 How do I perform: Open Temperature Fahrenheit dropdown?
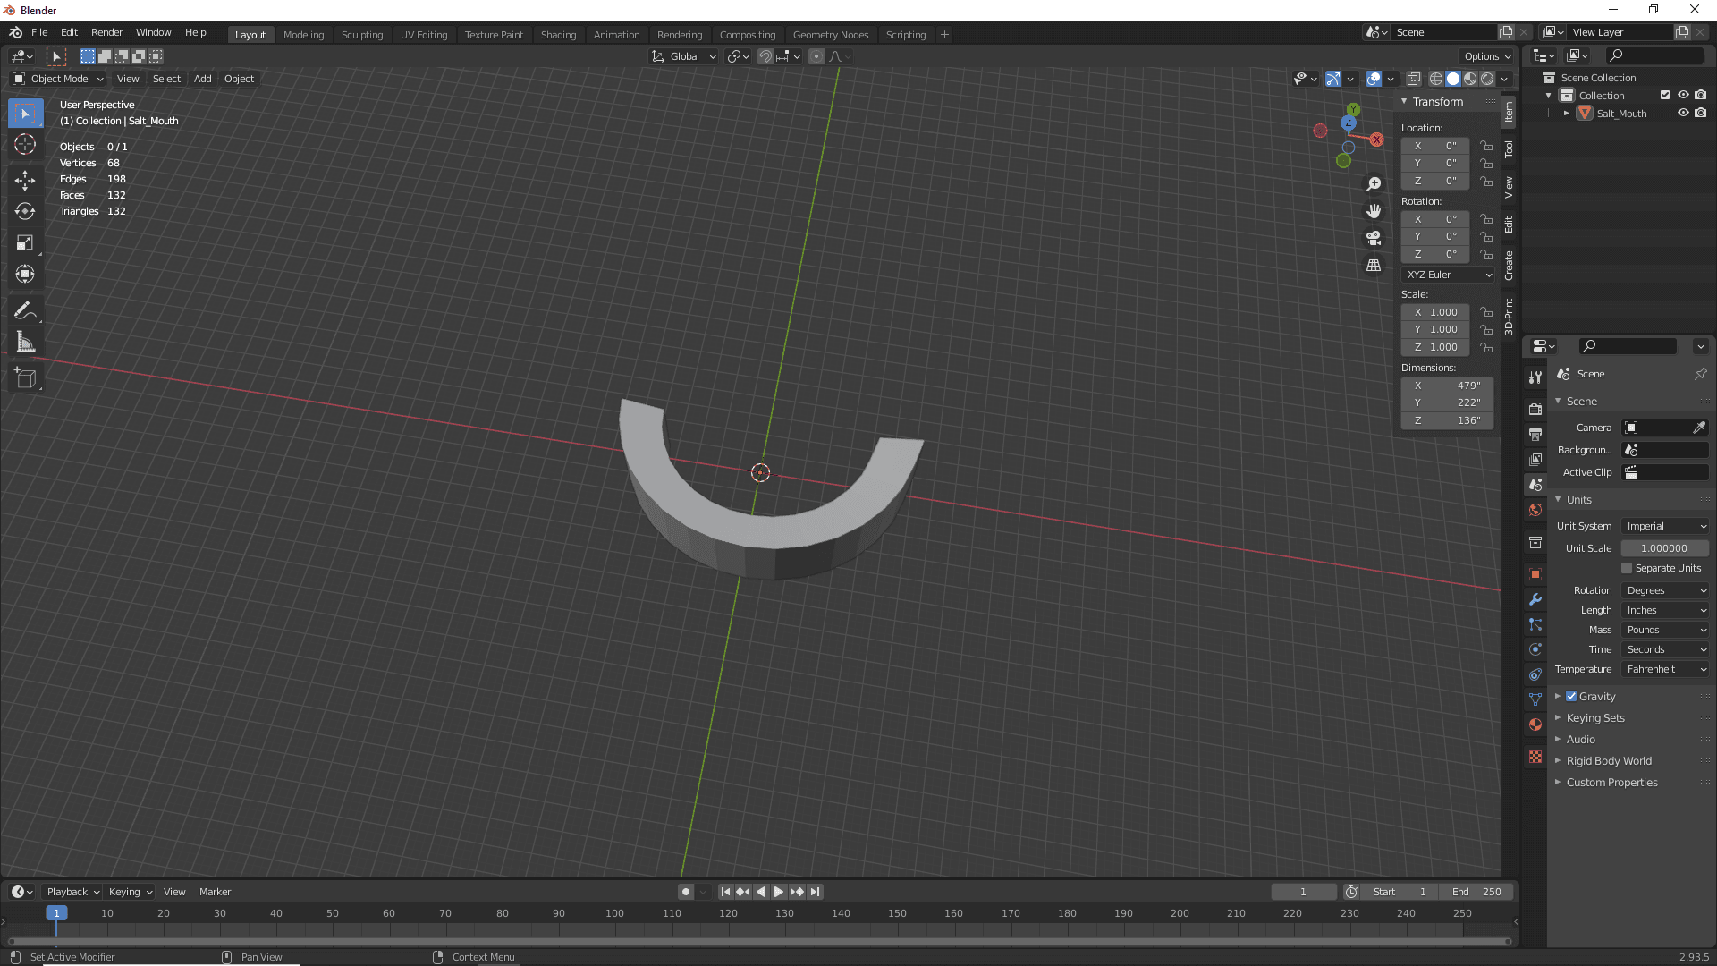point(1665,669)
